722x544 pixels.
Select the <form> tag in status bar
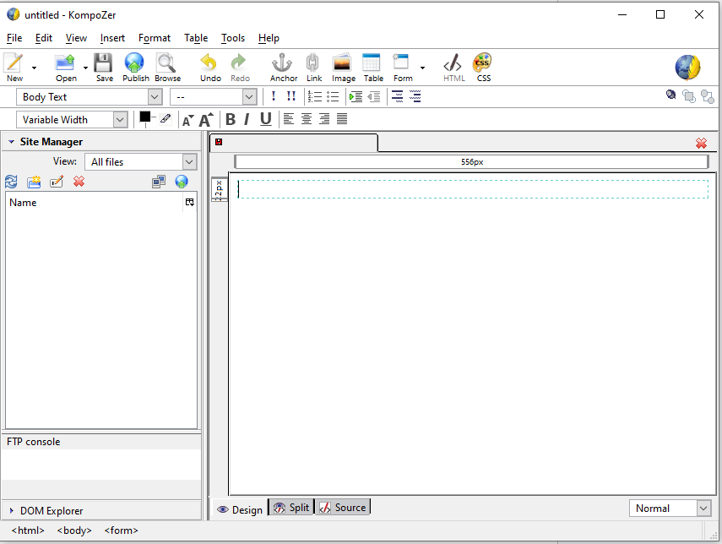(x=121, y=530)
